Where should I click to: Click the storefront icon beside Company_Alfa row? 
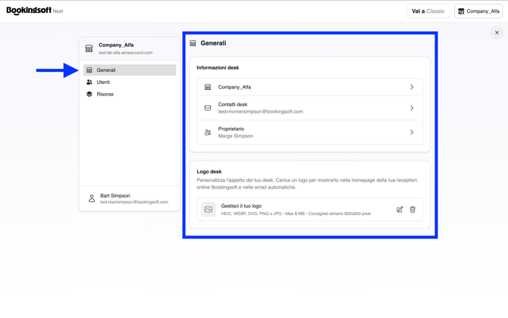[208, 87]
